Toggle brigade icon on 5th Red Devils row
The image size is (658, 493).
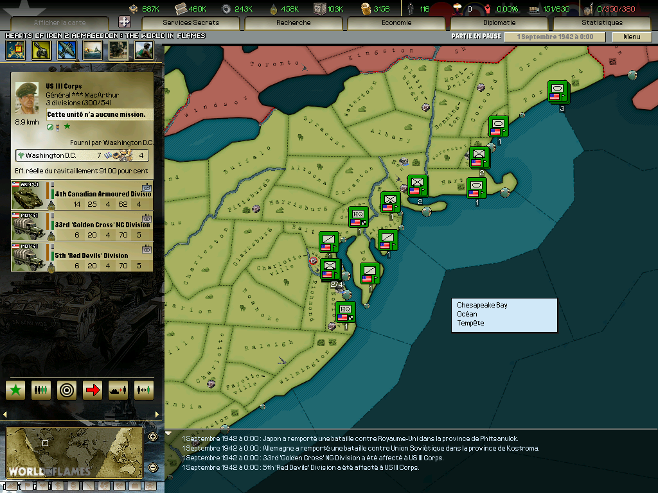point(147,249)
